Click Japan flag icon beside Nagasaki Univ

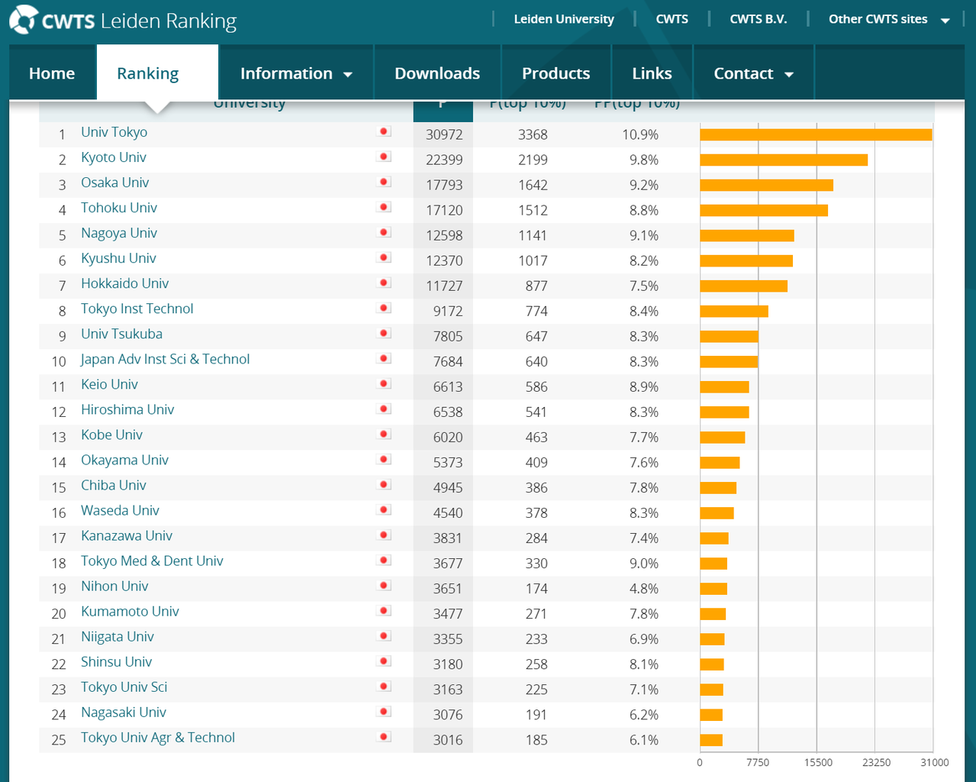(385, 711)
